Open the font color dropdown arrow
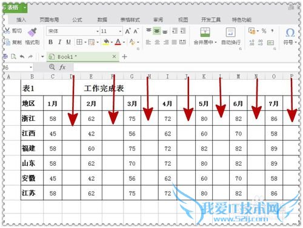Viewport: 303px width, 228px height. coord(124,42)
